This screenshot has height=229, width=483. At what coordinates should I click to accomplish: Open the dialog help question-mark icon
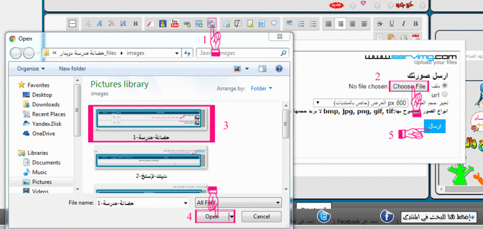[279, 69]
